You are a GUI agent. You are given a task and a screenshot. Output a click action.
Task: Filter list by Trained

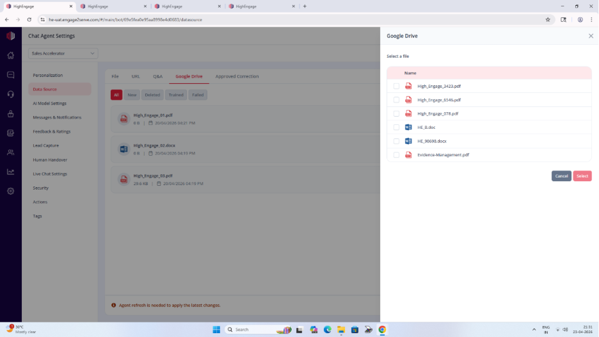(176, 95)
